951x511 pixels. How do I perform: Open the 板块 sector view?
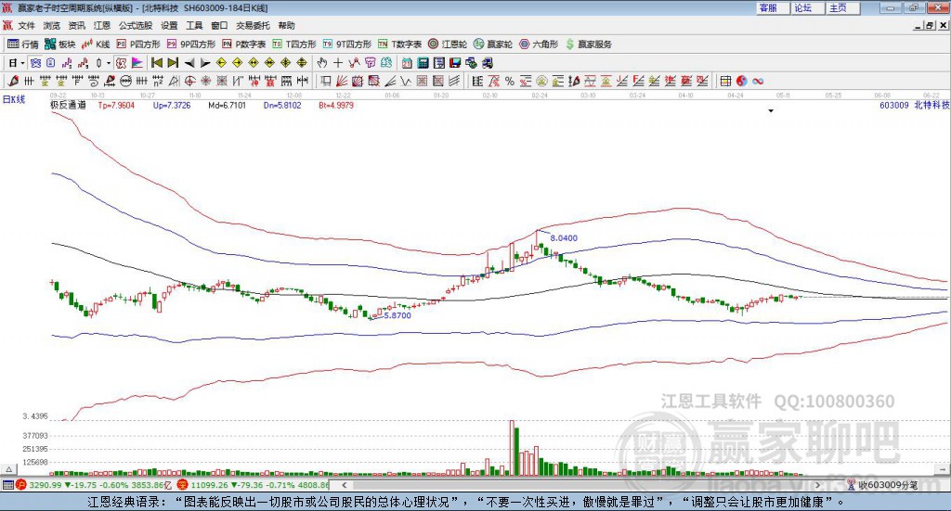pos(60,45)
